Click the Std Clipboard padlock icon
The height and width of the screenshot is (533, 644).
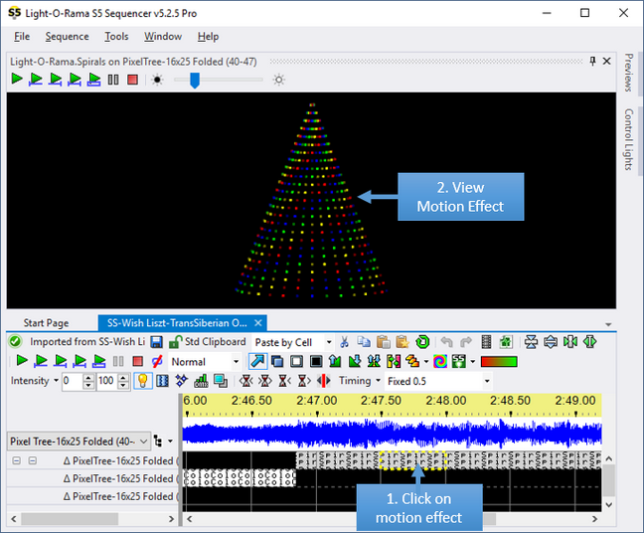pyautogui.click(x=176, y=342)
